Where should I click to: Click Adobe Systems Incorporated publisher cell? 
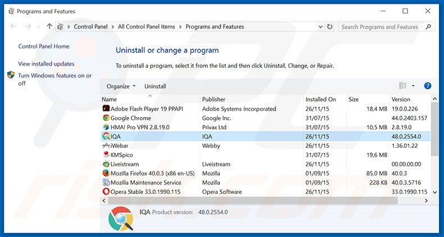239,109
